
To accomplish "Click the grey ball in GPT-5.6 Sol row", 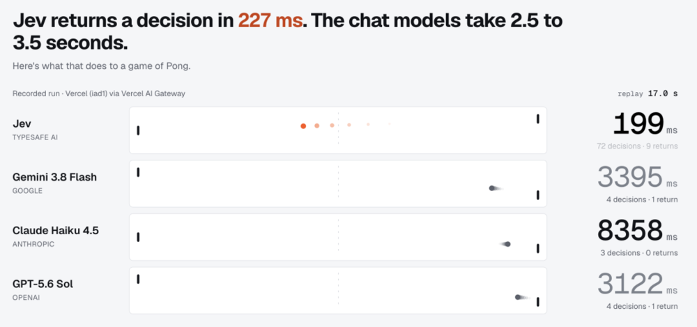I will tap(517, 297).
